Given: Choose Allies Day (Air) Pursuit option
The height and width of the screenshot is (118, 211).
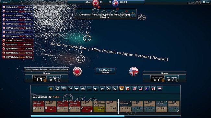Looking at the screenshot, I should point(157,79).
